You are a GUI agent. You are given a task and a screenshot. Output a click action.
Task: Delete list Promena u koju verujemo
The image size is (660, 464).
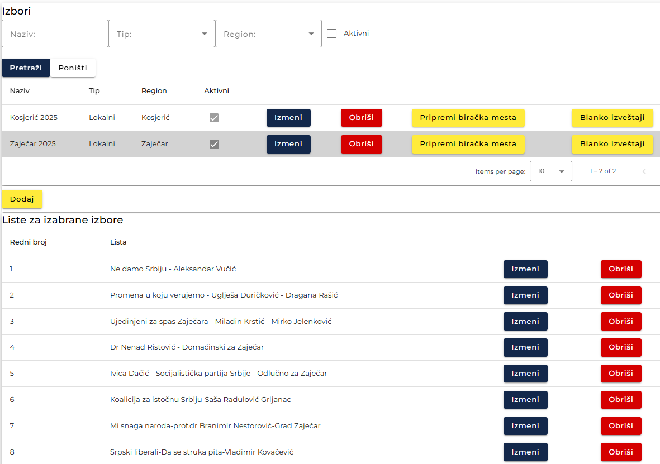coord(621,295)
